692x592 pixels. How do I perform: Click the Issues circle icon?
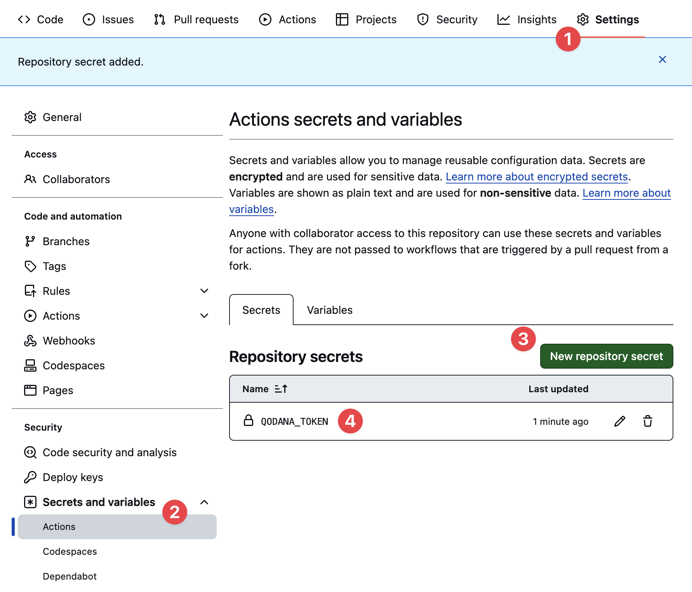point(89,19)
